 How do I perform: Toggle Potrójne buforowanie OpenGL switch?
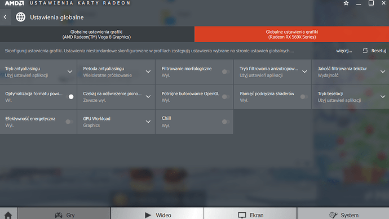pyautogui.click(x=226, y=97)
